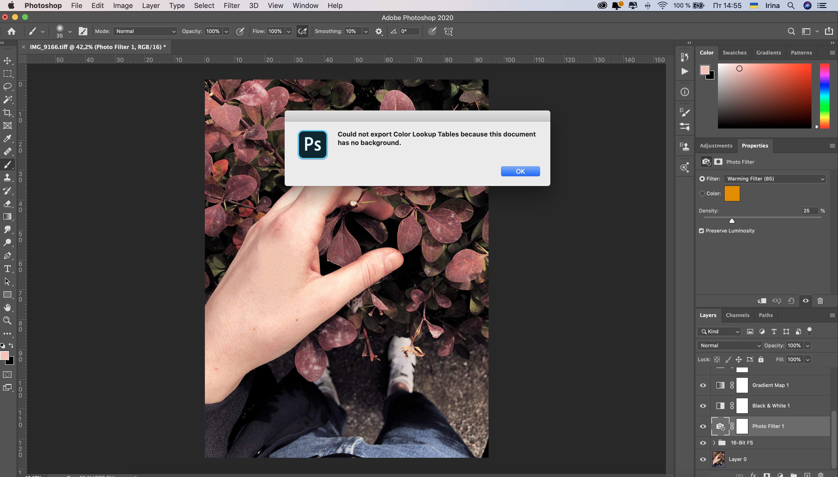
Task: Expand the 16-Bit FS layer group
Action: pos(714,442)
